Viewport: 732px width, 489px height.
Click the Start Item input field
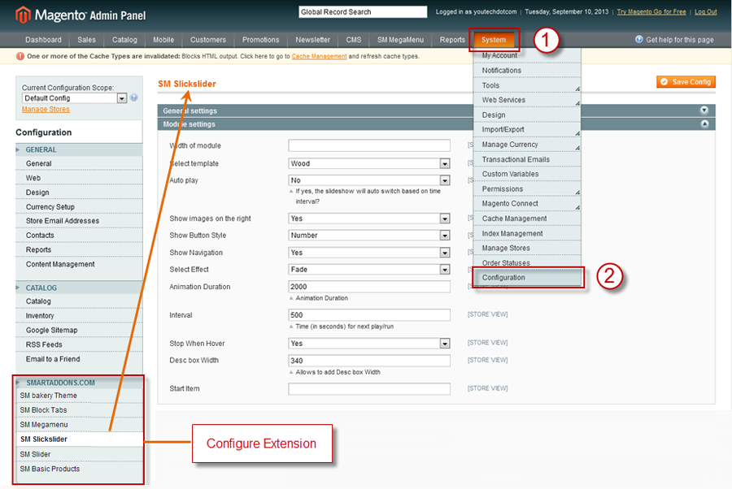coord(369,389)
